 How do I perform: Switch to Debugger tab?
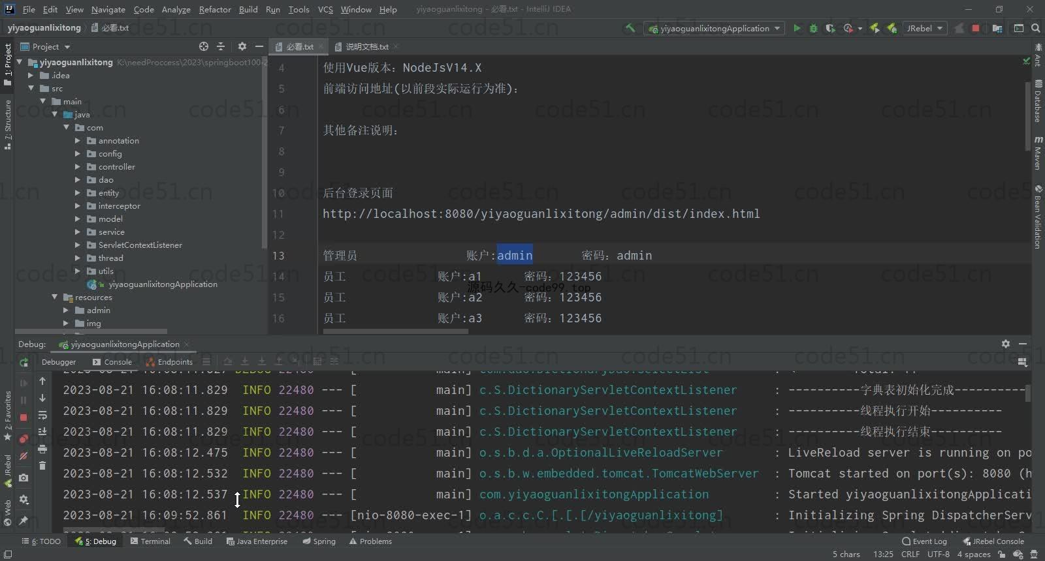click(59, 362)
